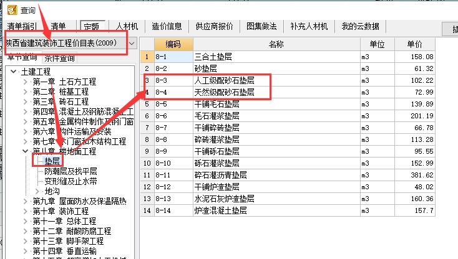This screenshot has height=259, width=458.
Task: Click the 查询 window title icon
Action: 12,10
